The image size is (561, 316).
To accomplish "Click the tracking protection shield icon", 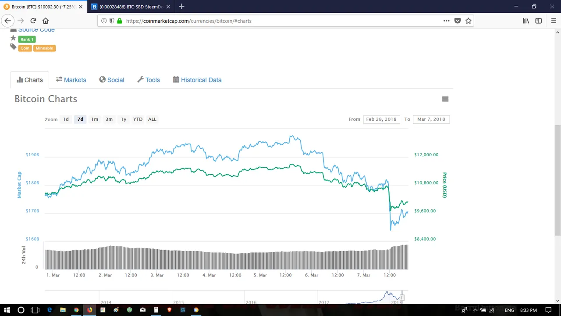I will 112,21.
